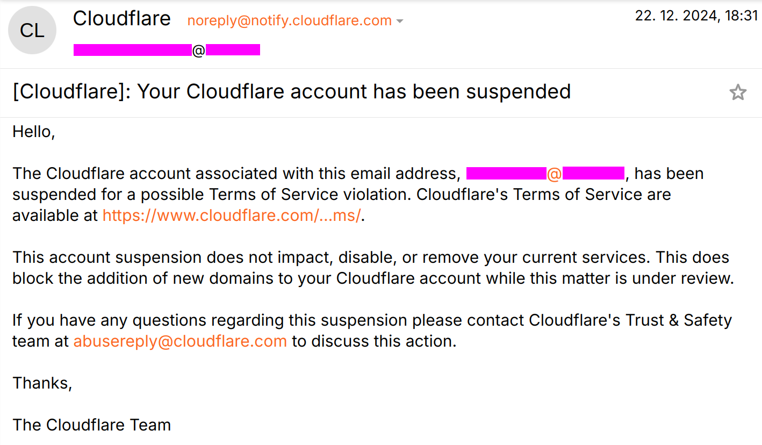Select the Cloudflare sender name
The width and height of the screenshot is (762, 445).
121,19
